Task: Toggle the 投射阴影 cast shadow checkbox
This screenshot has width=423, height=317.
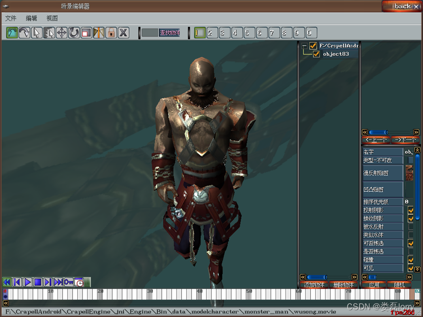Action: coord(411,210)
